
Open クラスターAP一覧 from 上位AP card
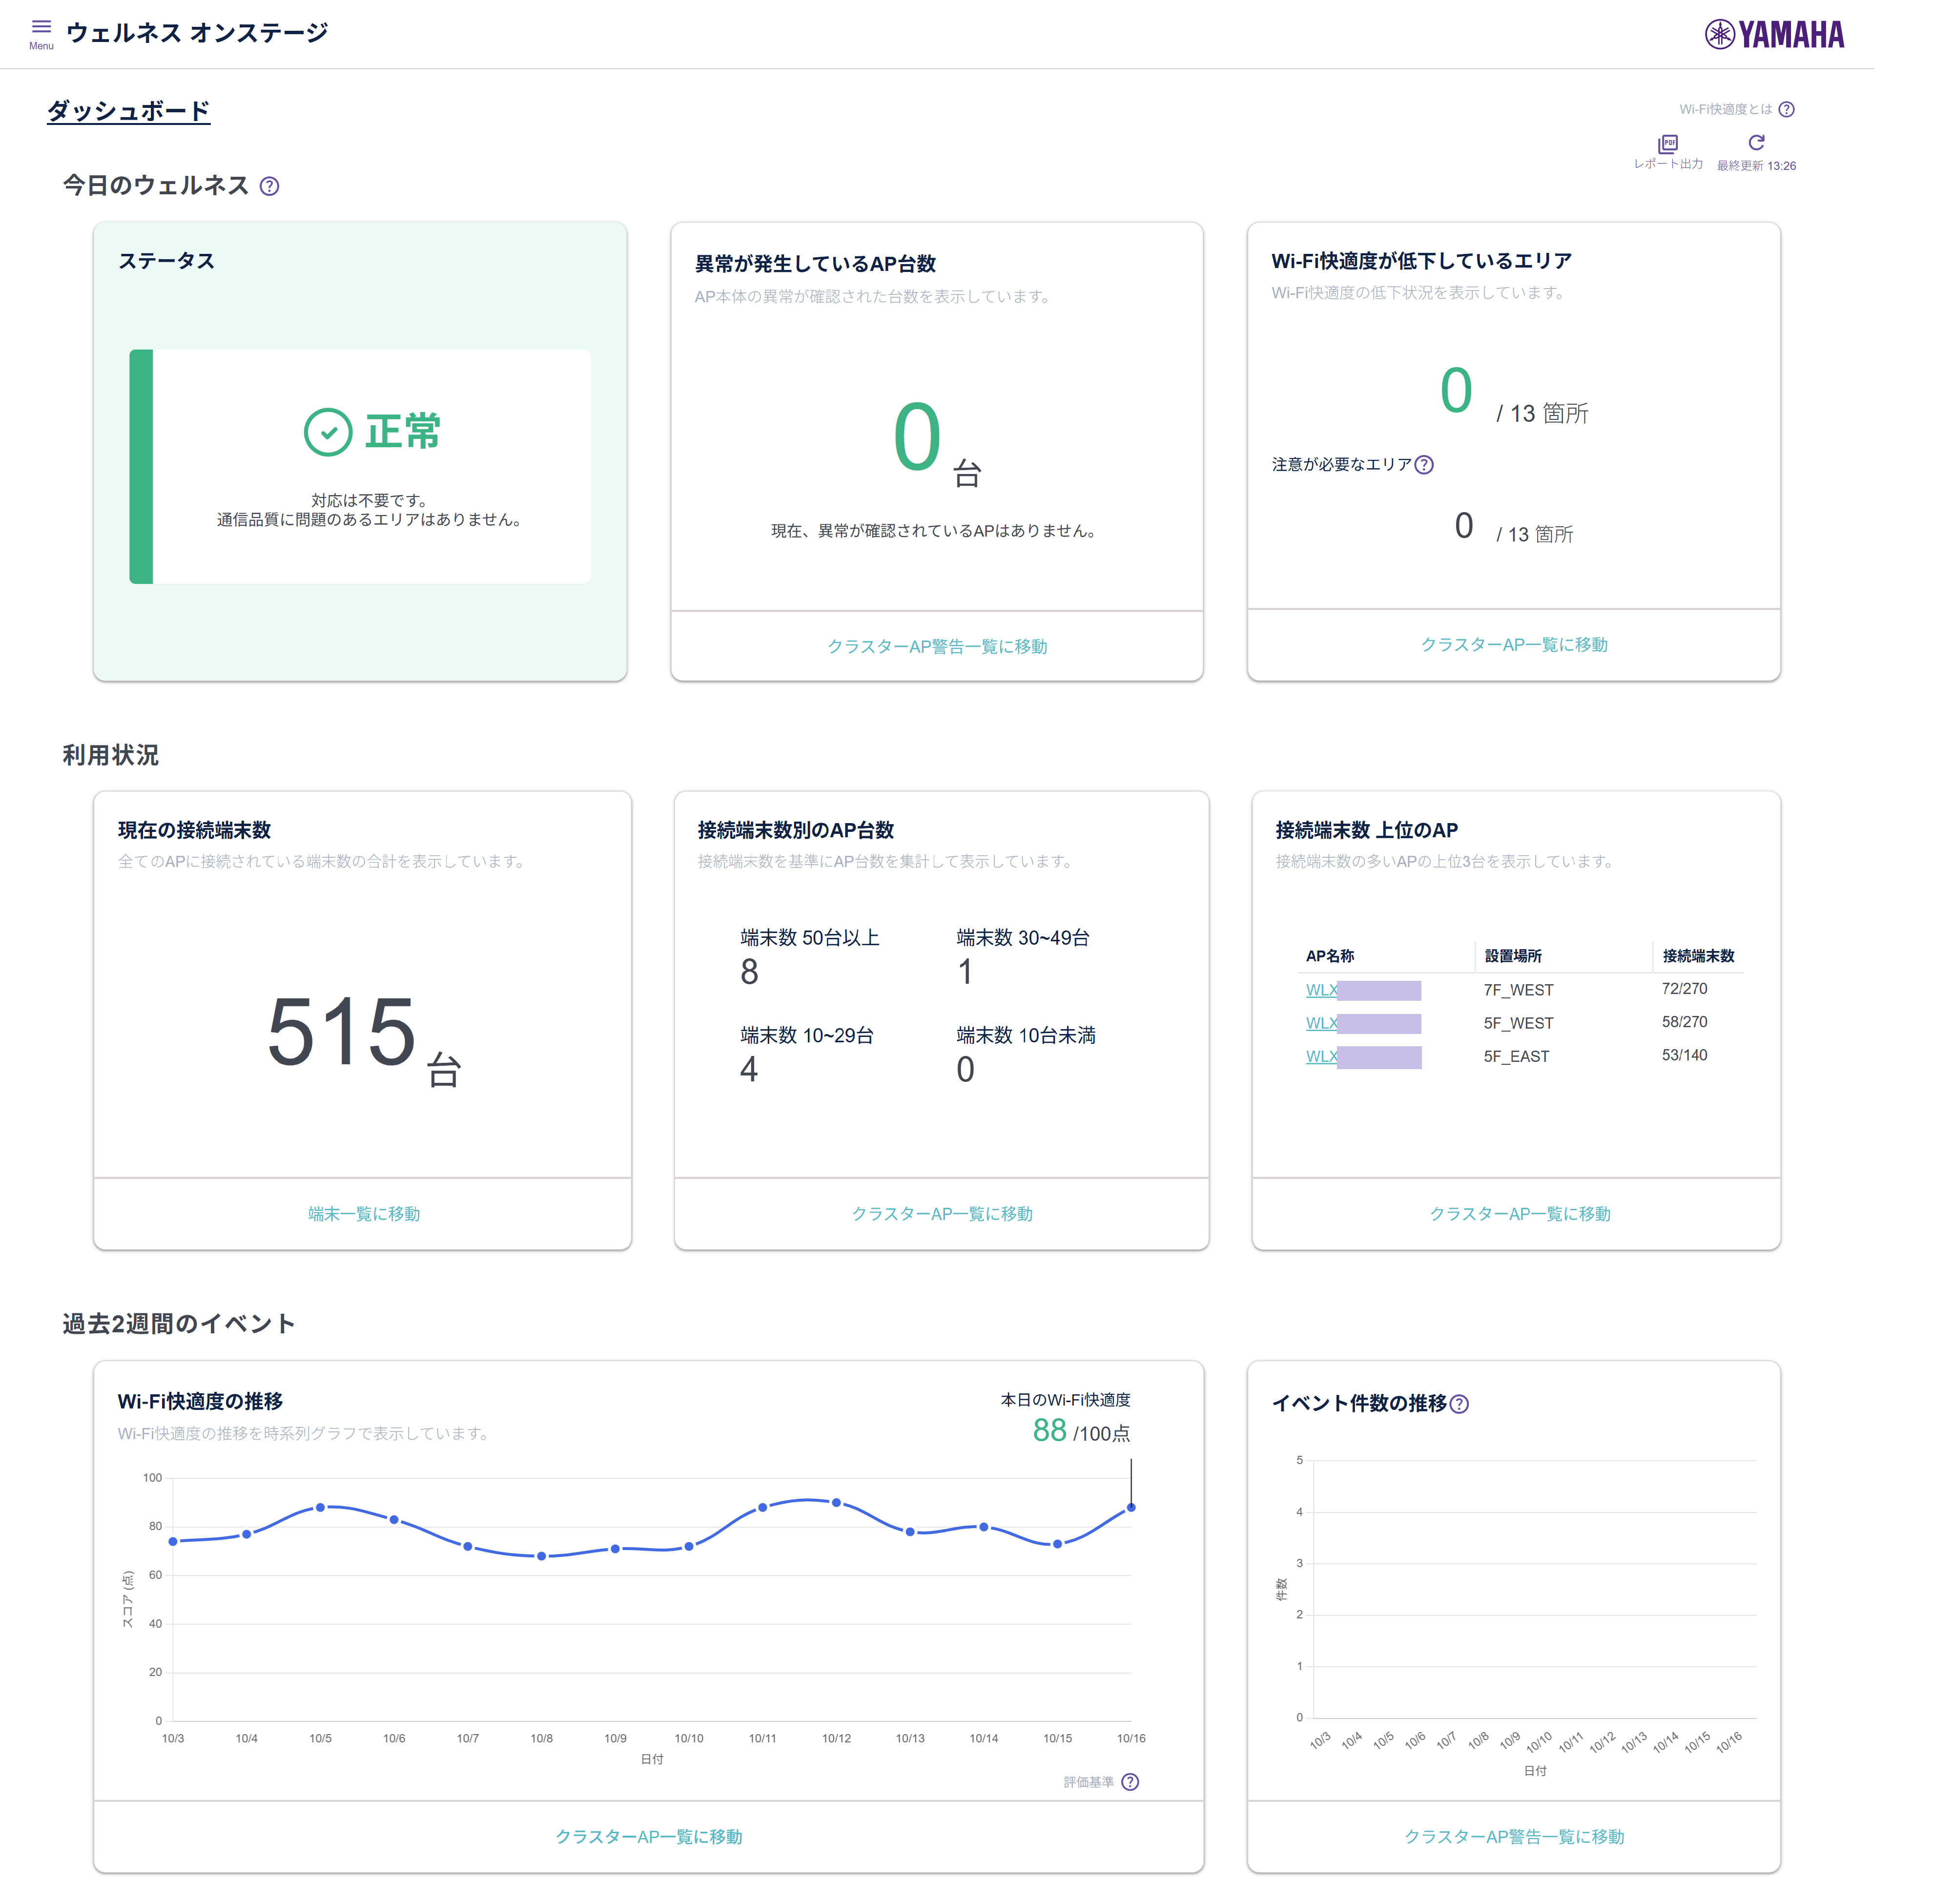(x=1520, y=1213)
